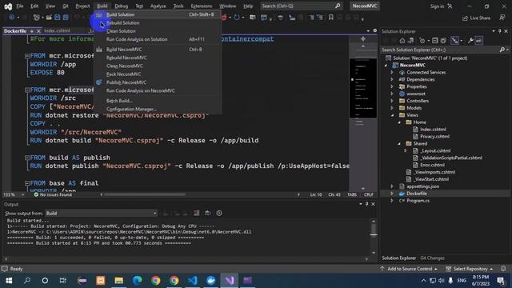The image size is (512, 288).
Task: Click Output panel vertical scrollbar thumb
Action: (374, 230)
